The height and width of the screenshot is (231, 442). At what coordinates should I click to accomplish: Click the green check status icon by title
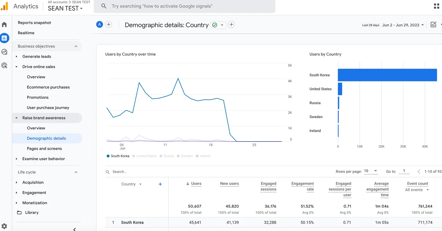pyautogui.click(x=215, y=25)
